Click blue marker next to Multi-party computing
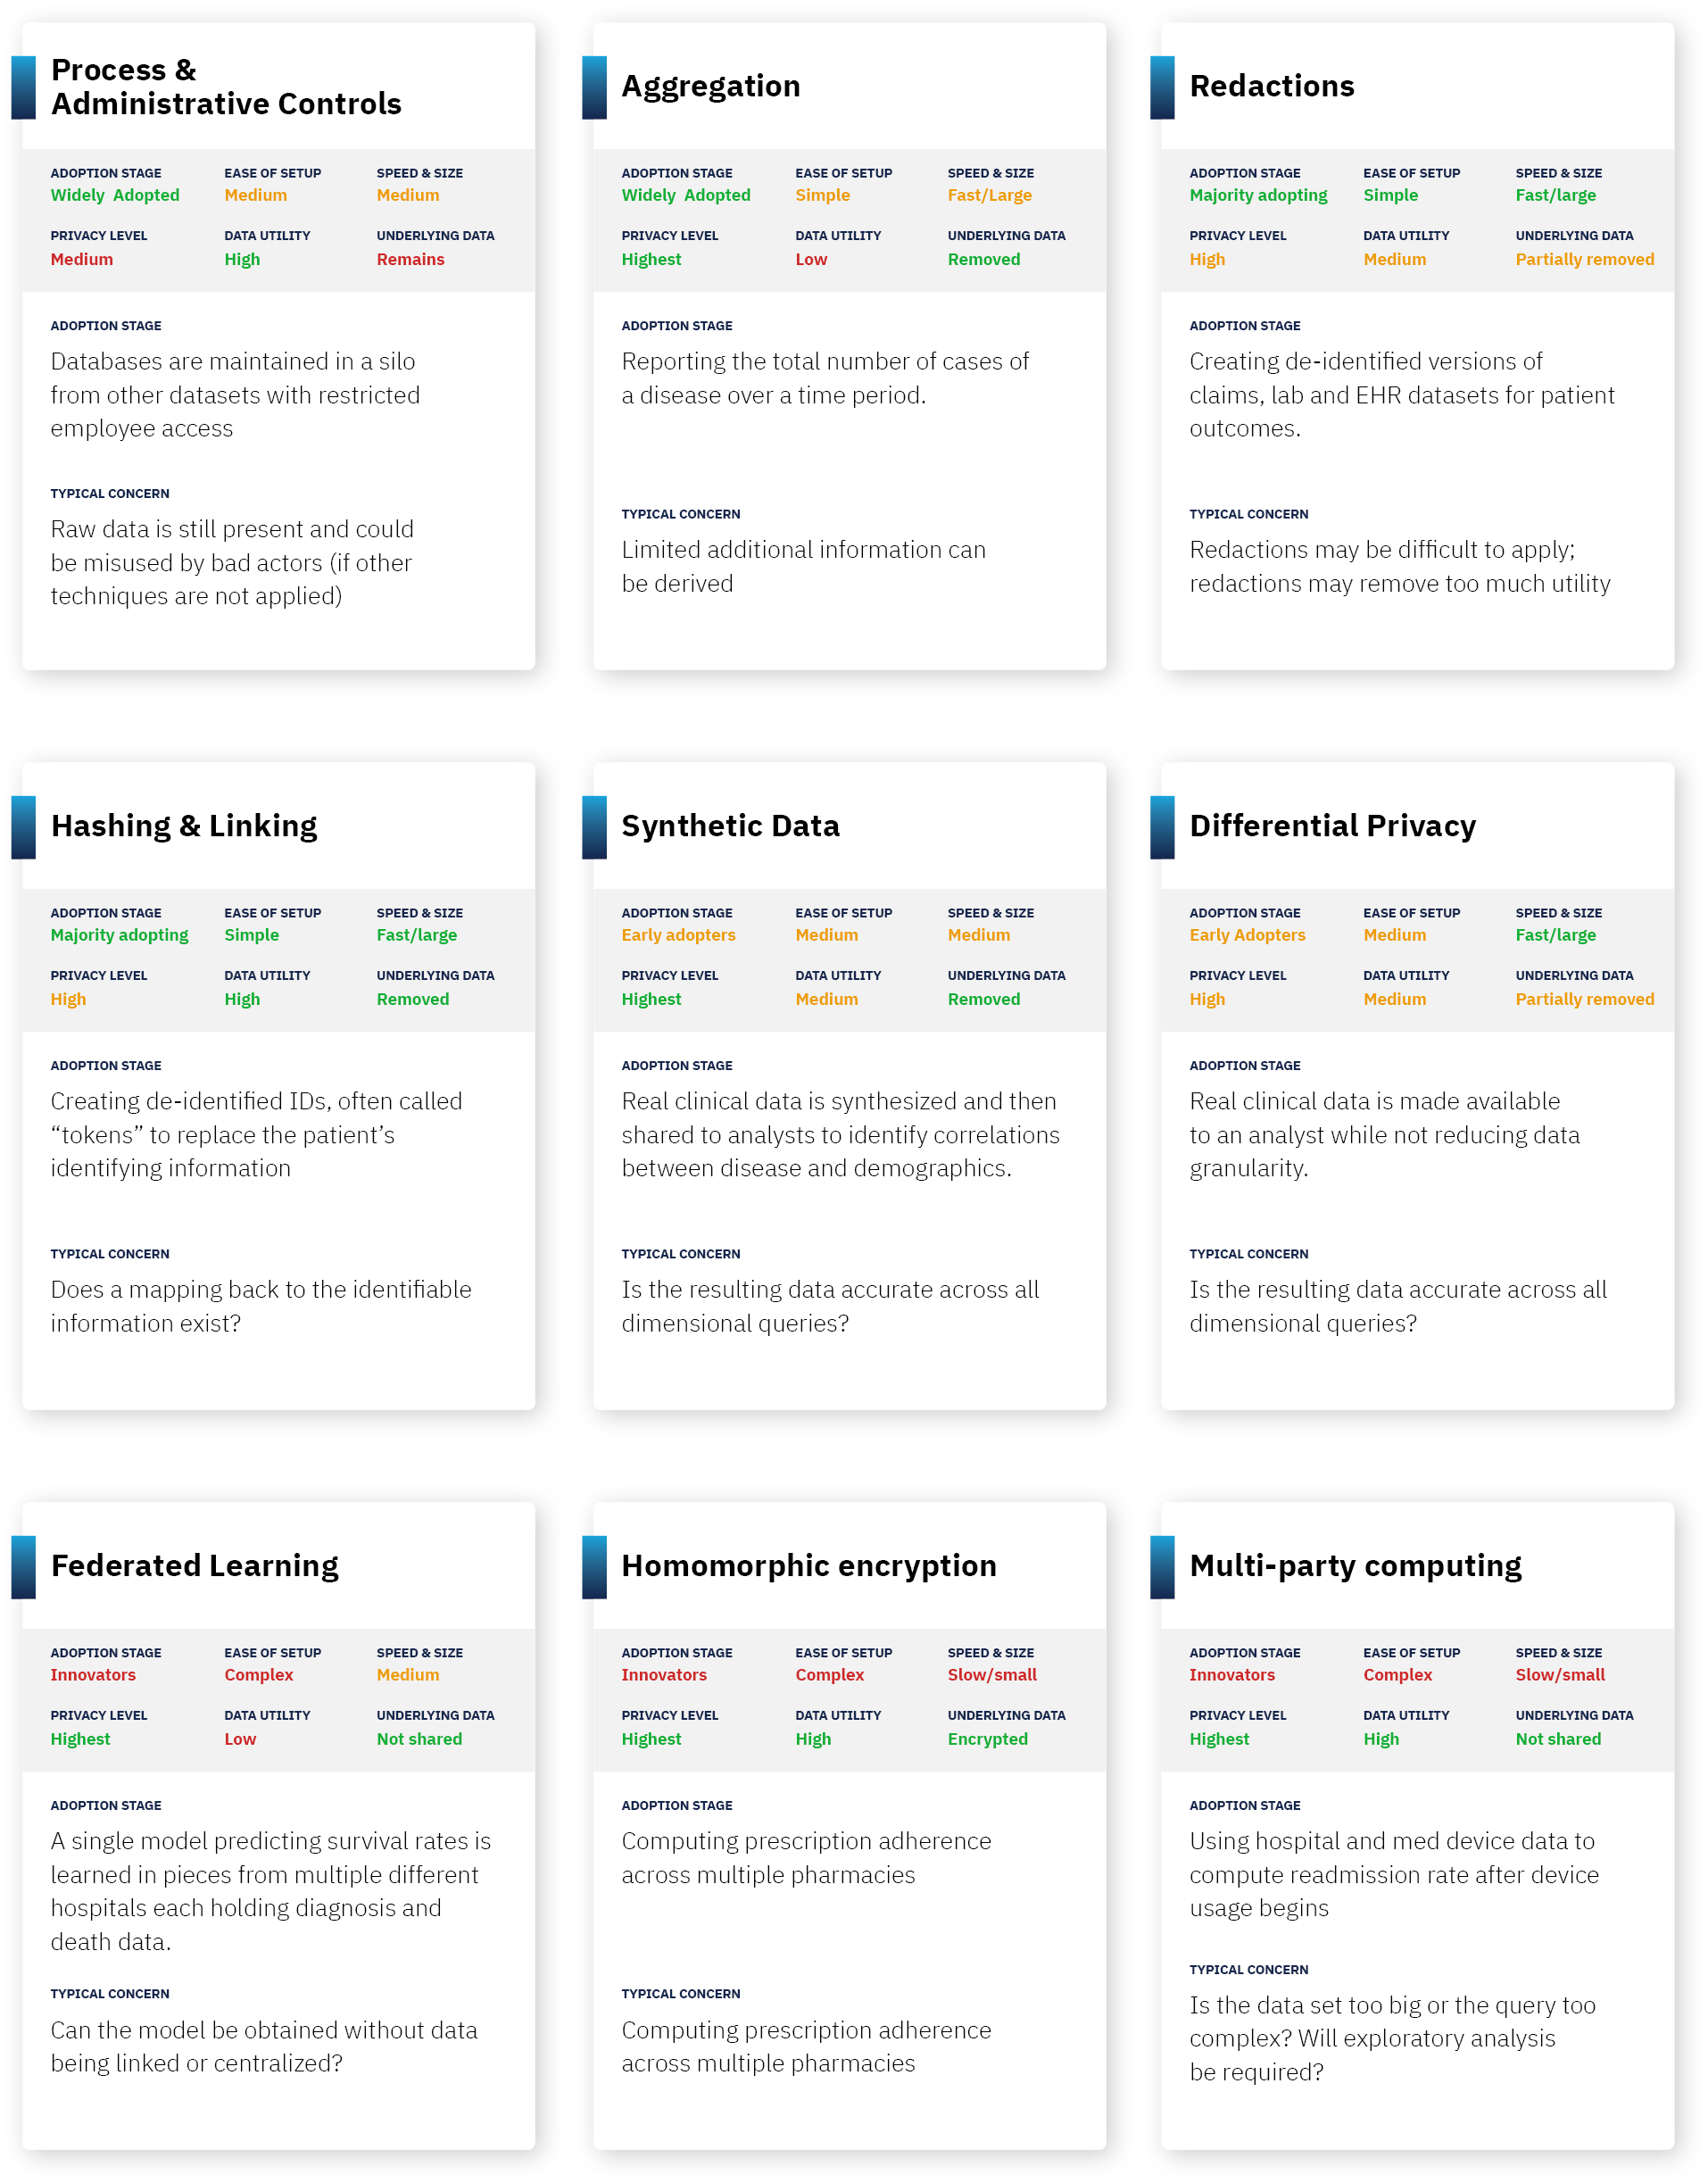The image size is (1708, 2183). [x=1162, y=1567]
